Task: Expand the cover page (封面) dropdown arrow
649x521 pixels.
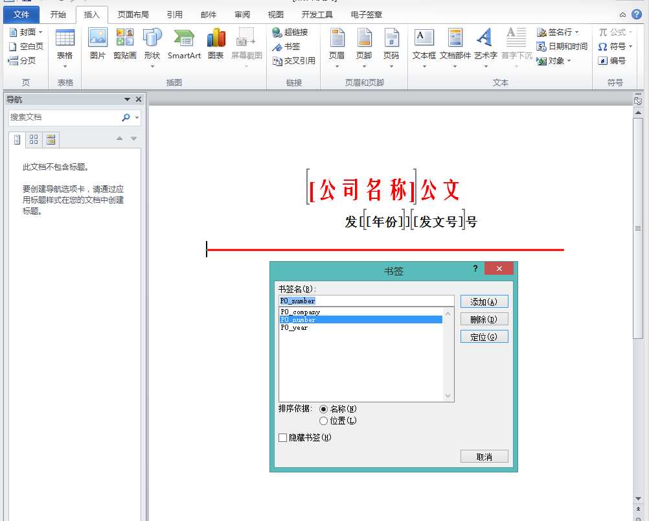Action: click(x=41, y=32)
